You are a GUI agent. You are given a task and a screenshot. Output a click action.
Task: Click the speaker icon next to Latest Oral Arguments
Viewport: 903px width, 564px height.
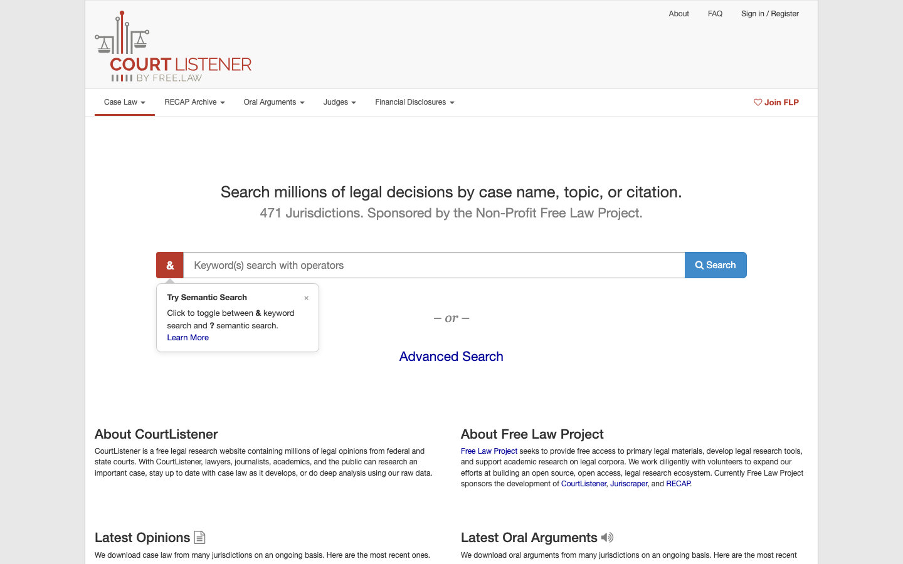click(607, 537)
